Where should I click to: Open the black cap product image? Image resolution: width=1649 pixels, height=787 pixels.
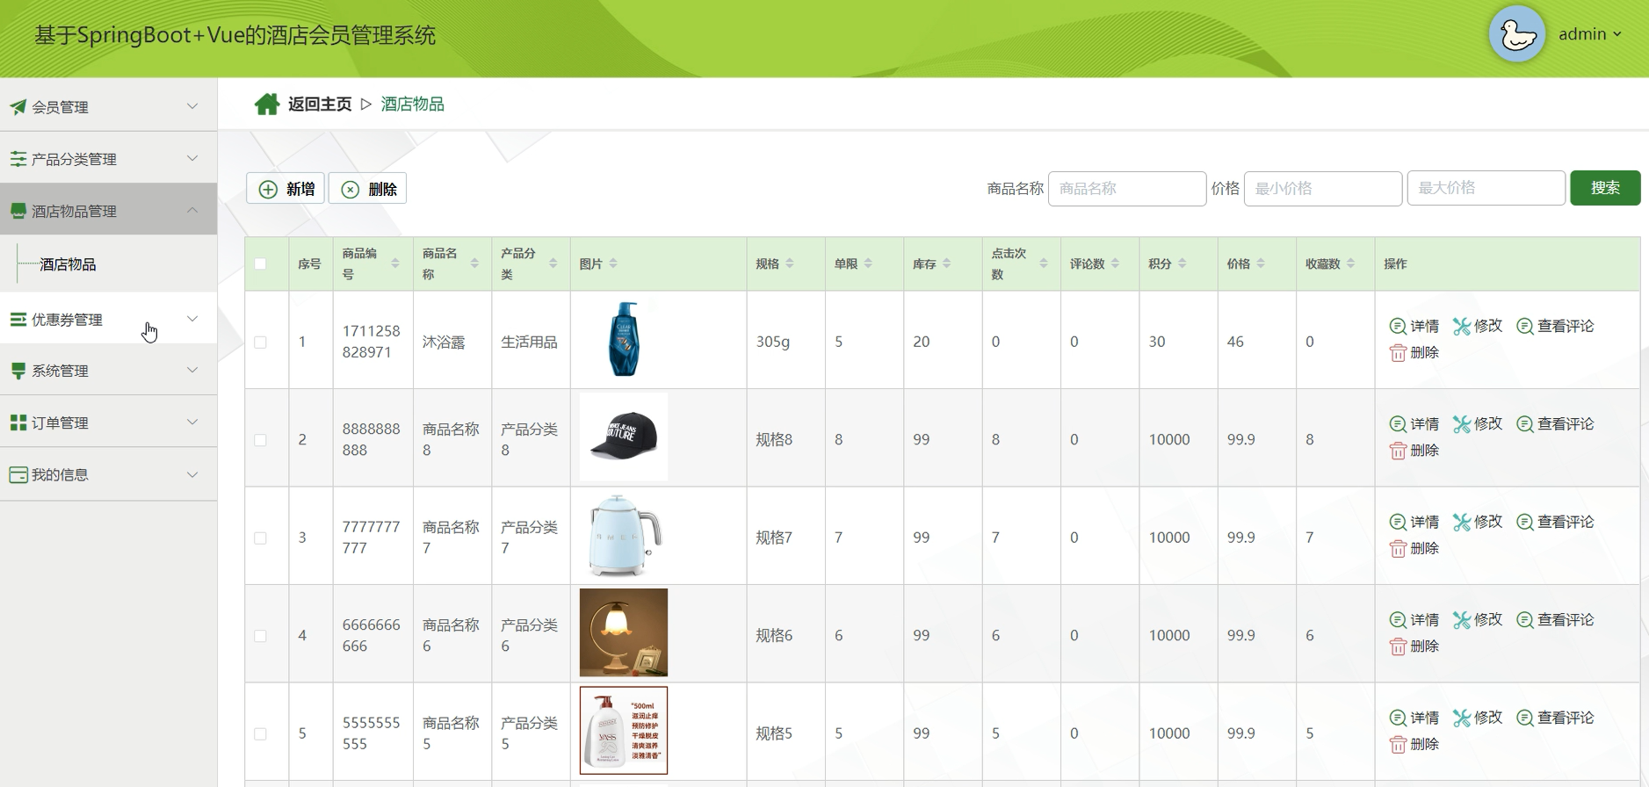(624, 437)
